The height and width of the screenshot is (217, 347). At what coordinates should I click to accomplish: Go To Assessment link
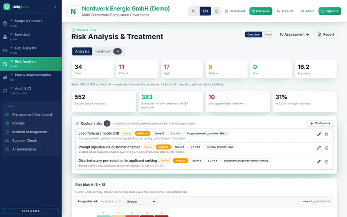[294, 35]
